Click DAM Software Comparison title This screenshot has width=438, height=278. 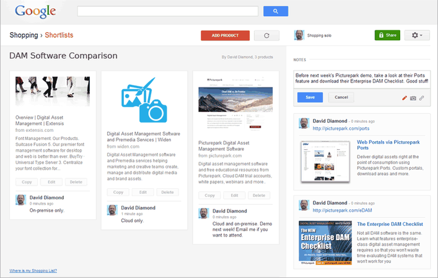click(x=63, y=56)
